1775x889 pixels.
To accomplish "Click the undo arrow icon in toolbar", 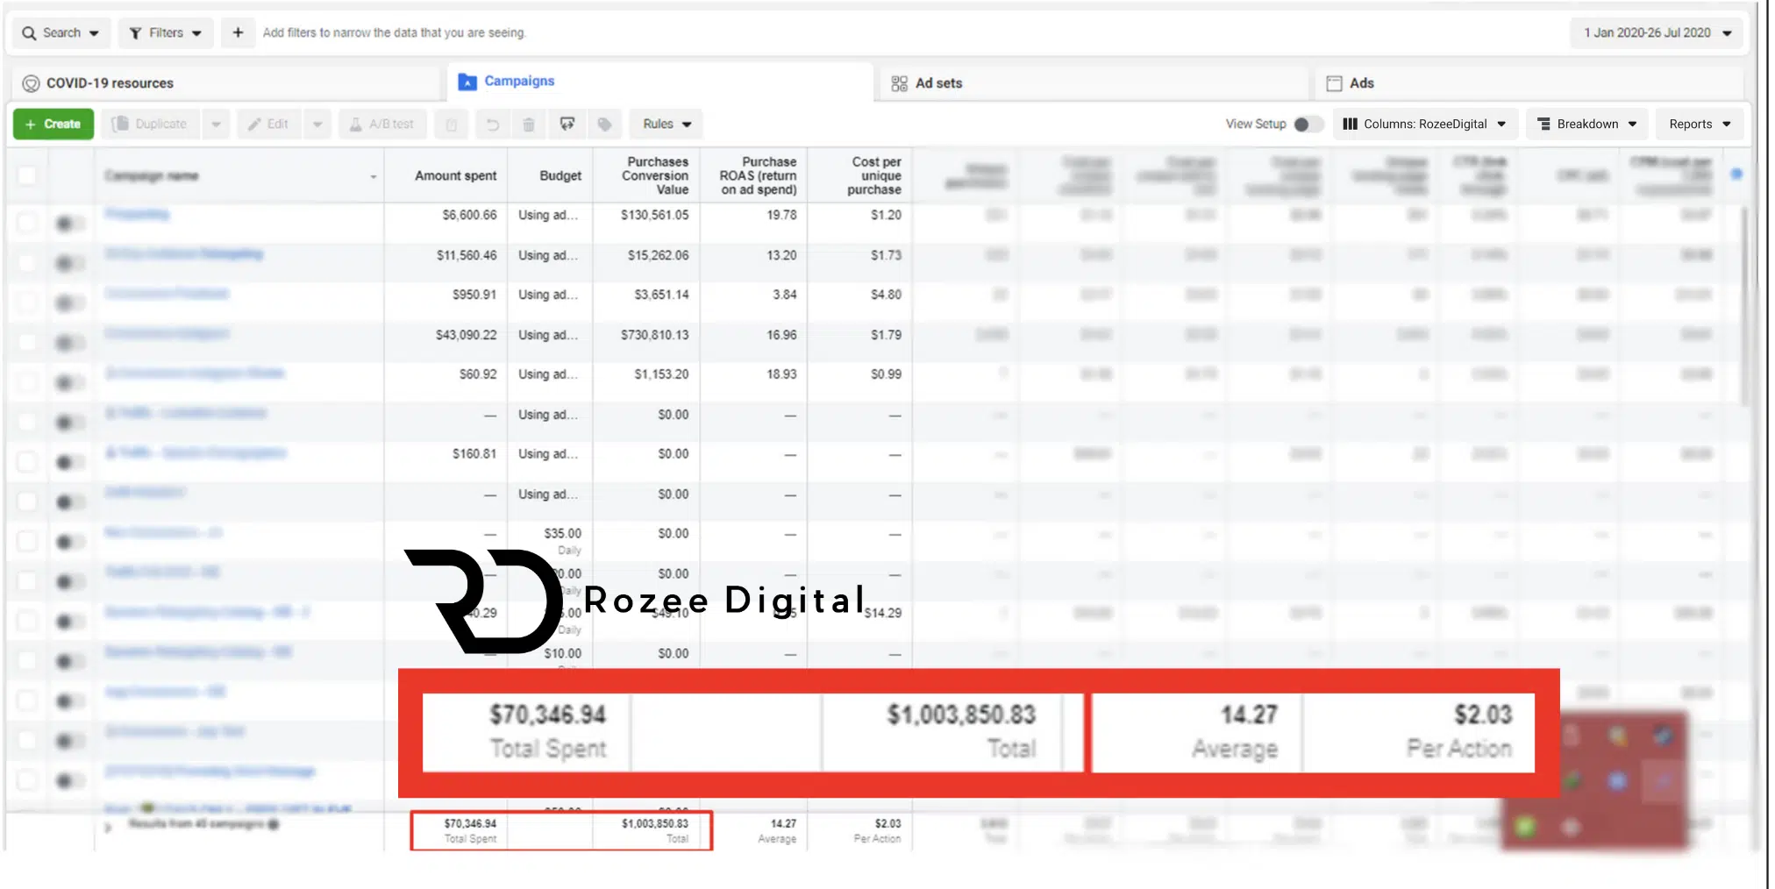I will 493,124.
